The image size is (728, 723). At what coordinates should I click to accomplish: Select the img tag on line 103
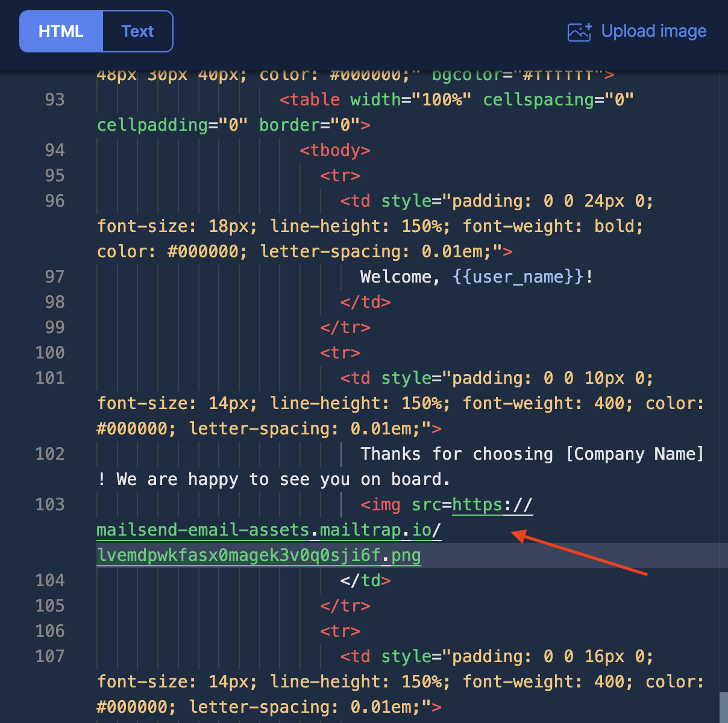[380, 505]
